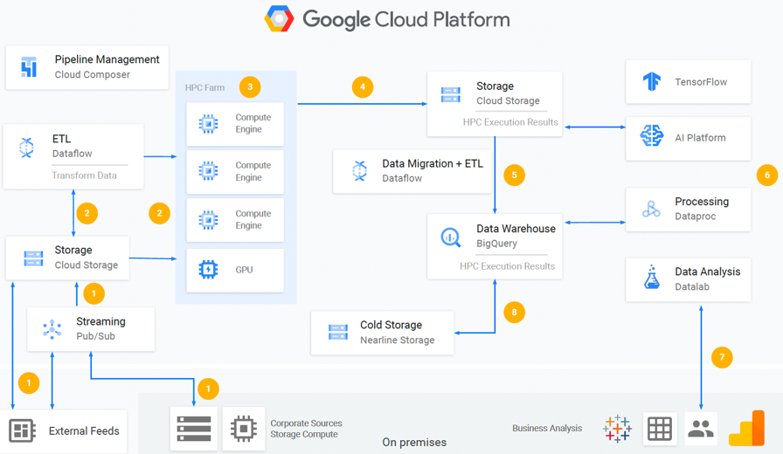Screen dimensions: 783x454
Task: Click the BigQuery Data Warehouse icon
Action: (450, 237)
